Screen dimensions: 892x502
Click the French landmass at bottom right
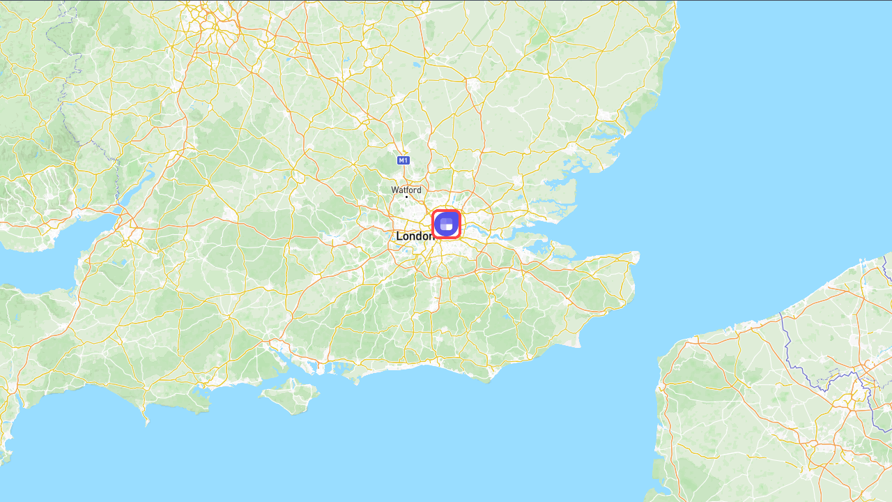pos(774,404)
